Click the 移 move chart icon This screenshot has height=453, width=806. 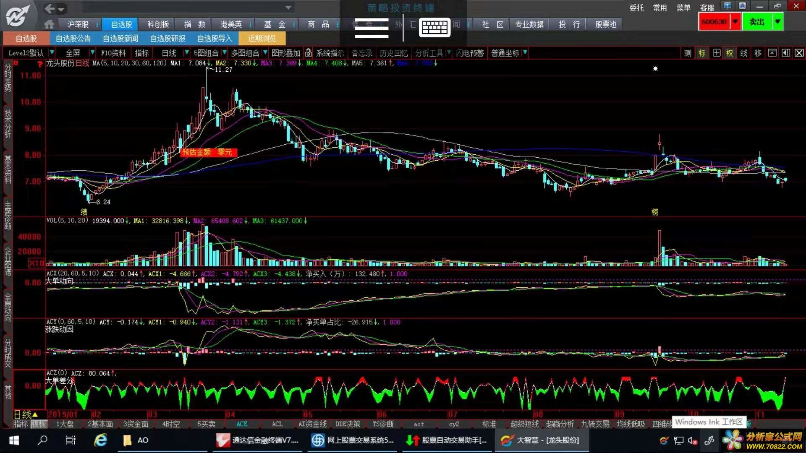point(758,53)
